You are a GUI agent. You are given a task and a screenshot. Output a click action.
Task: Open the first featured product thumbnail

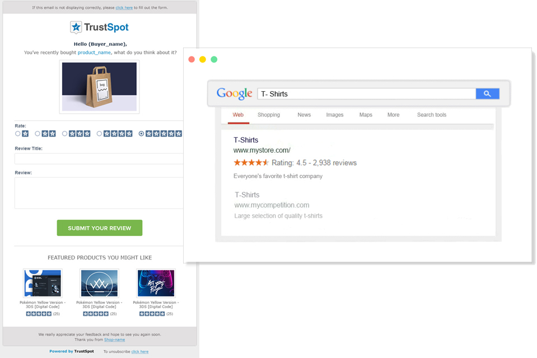pos(43,283)
